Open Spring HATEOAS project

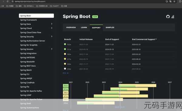point(28,57)
